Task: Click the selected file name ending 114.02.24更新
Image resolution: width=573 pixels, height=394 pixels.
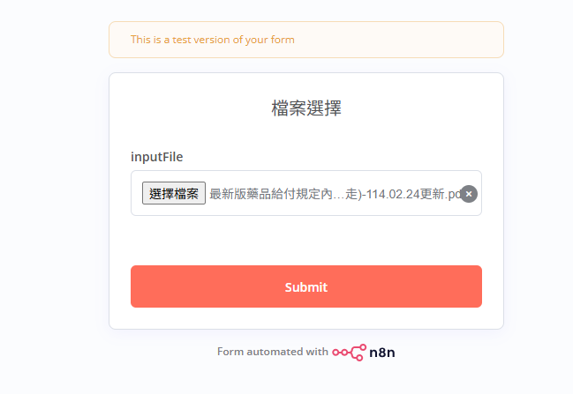Action: (335, 194)
